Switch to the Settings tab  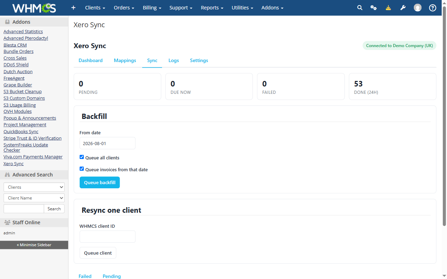click(199, 60)
